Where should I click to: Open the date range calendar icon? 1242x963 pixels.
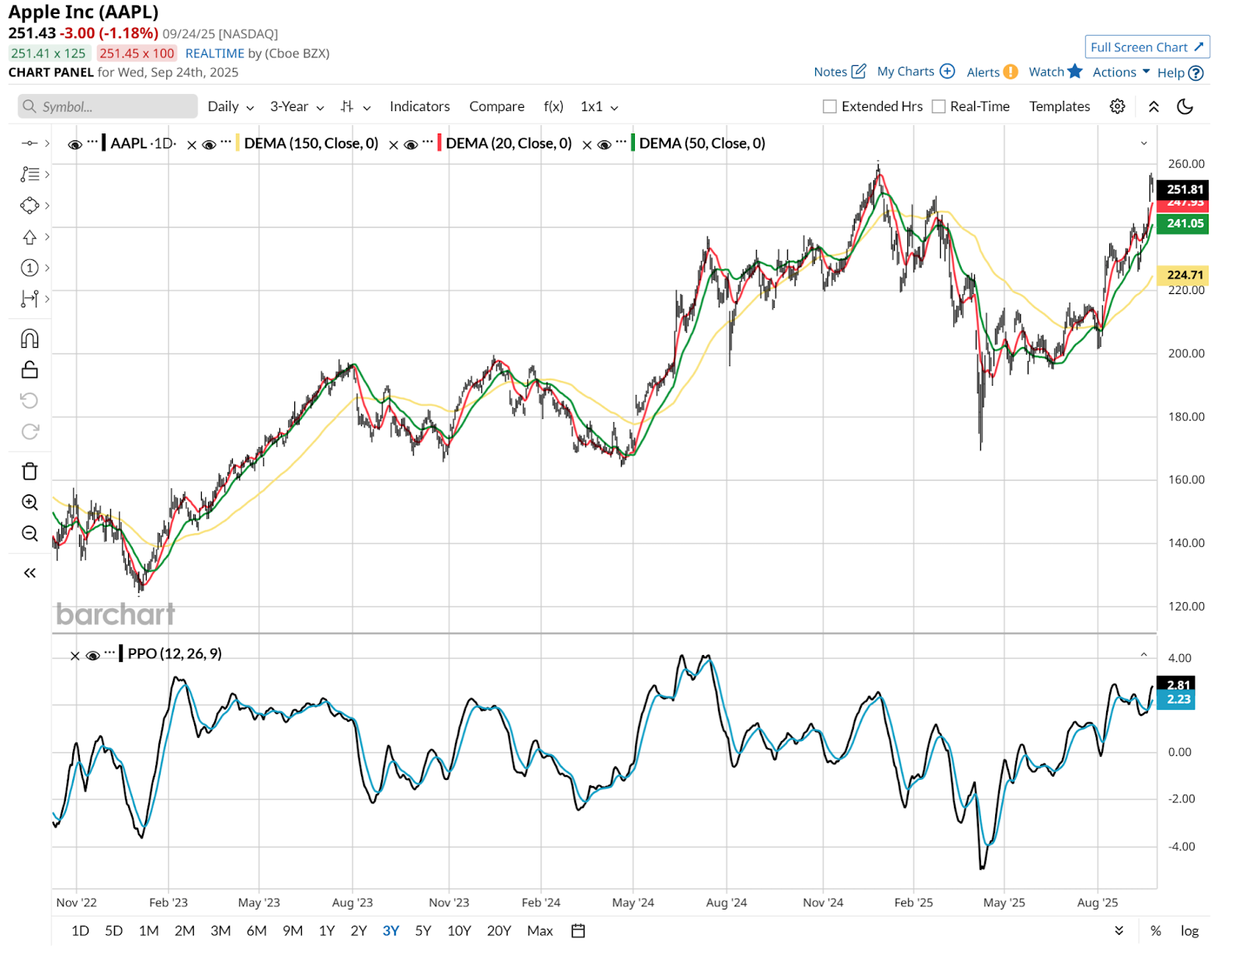pyautogui.click(x=578, y=930)
